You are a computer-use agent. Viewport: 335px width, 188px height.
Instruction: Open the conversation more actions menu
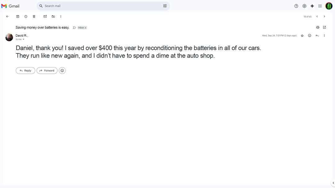[61, 16]
